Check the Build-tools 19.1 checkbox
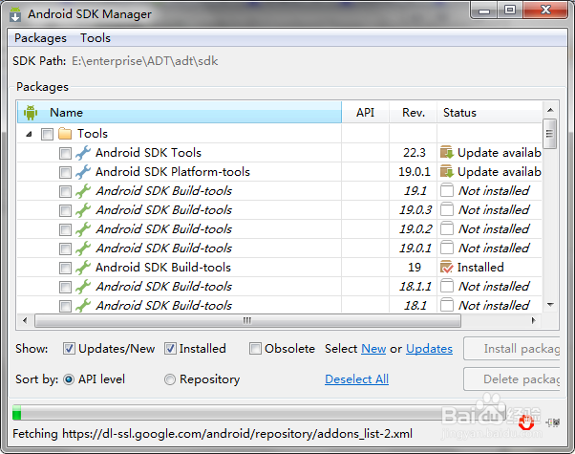Viewport: 575px width, 454px height. 65,191
